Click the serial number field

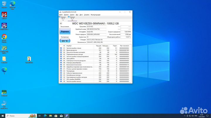96,29
